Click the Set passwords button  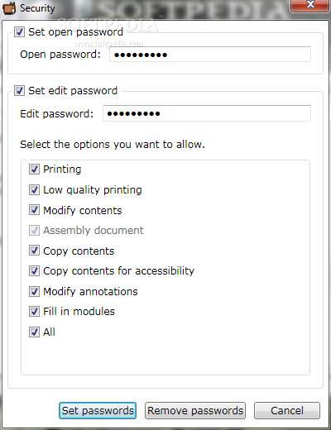pyautogui.click(x=98, y=411)
